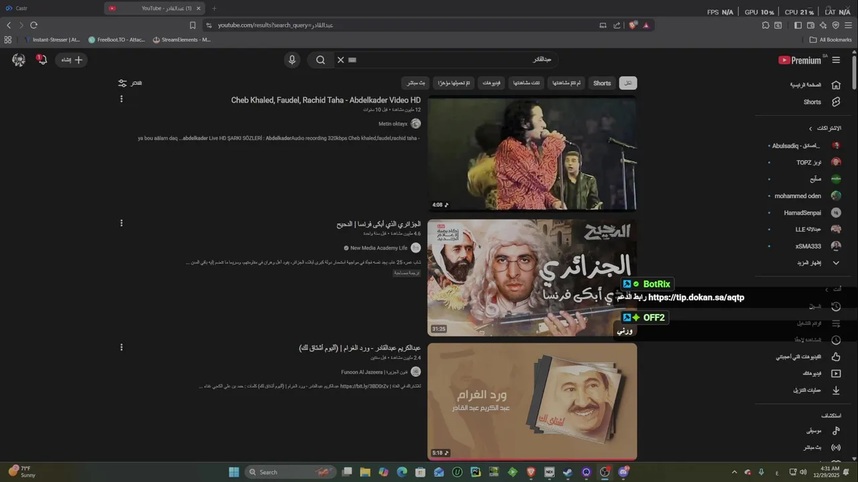Open the Live broadcast icon under Explore
Screen dimensions: 858x482
pyautogui.click(x=836, y=447)
